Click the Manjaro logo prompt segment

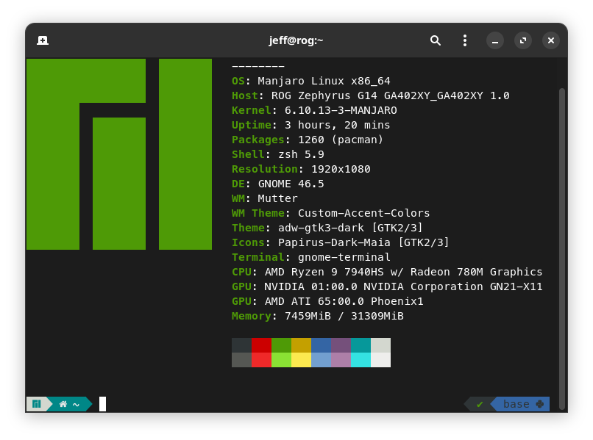pyautogui.click(x=37, y=404)
